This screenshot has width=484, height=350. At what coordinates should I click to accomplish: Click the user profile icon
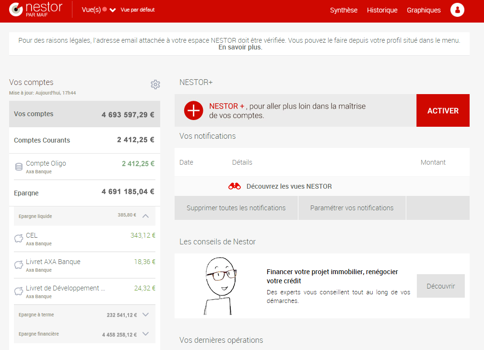[x=457, y=10]
